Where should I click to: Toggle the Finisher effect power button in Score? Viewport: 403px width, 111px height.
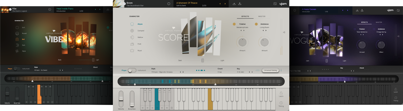coord(234,24)
